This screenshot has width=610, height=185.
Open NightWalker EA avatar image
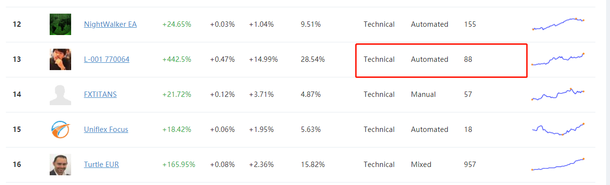pos(60,24)
